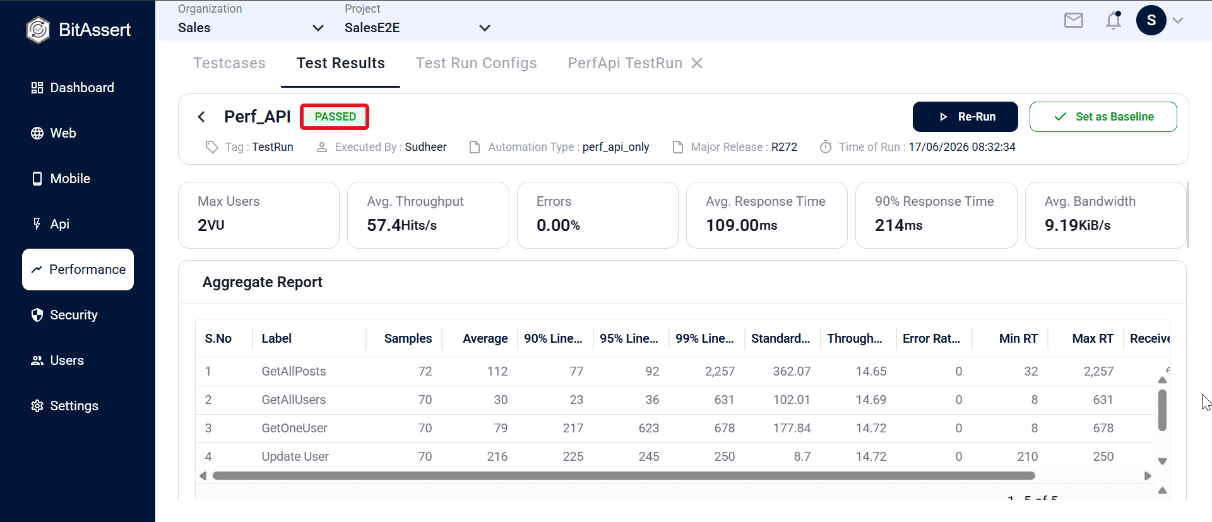Click the Label column header
1212x522 pixels.
(276, 338)
